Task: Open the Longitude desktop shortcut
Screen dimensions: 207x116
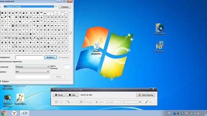Action: 159,46
